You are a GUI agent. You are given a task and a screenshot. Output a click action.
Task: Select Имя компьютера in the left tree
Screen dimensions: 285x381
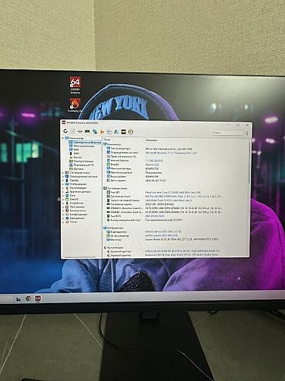pos(82,146)
